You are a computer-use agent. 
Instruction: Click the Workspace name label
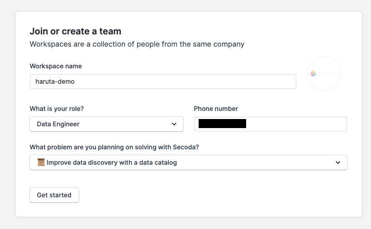56,66
